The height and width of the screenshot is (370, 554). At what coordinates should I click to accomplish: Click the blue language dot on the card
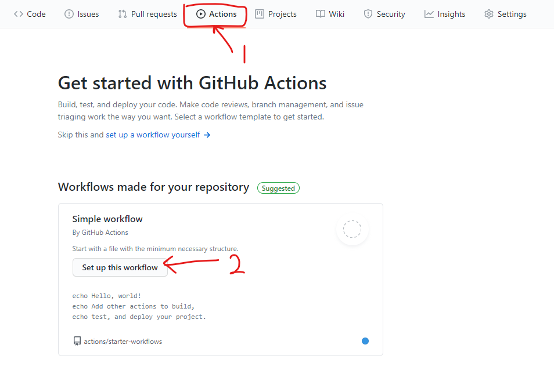click(x=365, y=341)
